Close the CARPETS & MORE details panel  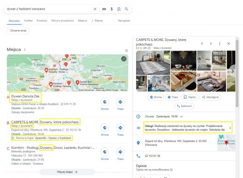[228, 44]
